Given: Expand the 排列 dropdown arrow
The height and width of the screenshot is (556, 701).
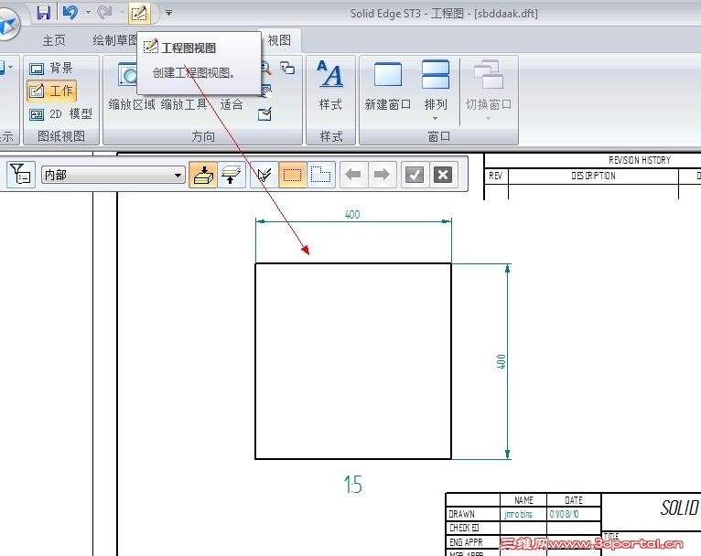Looking at the screenshot, I should click(435, 118).
